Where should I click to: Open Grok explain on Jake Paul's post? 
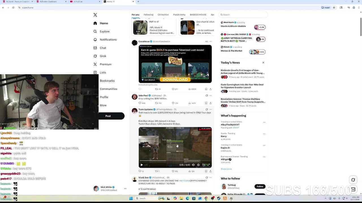pos(207,96)
